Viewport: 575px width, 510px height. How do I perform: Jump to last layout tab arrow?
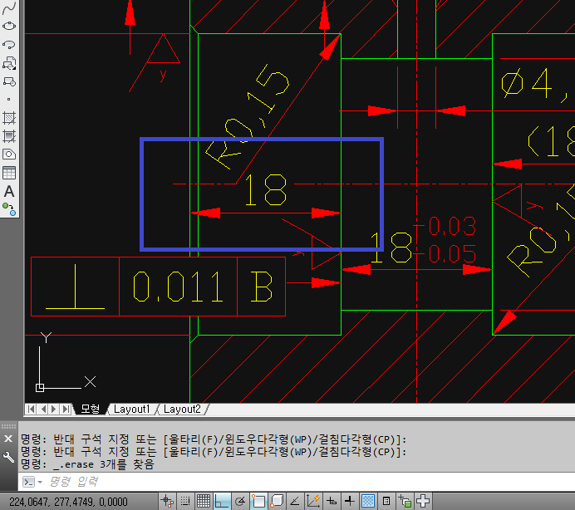point(66,409)
